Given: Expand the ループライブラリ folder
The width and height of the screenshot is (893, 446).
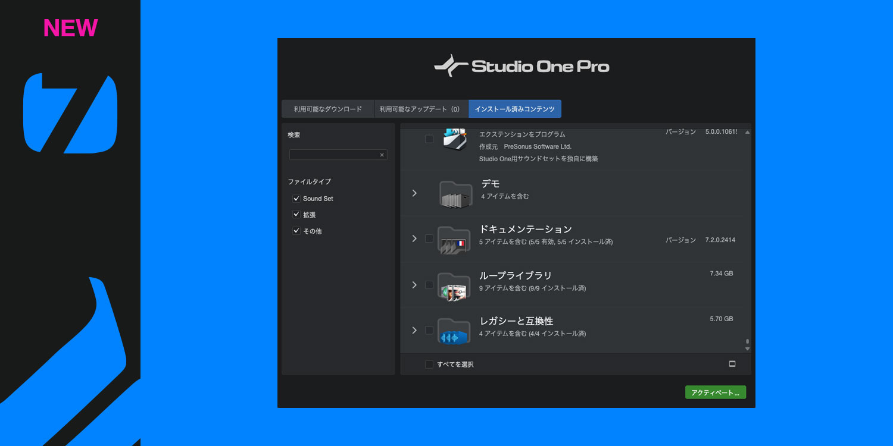Looking at the screenshot, I should pos(415,285).
